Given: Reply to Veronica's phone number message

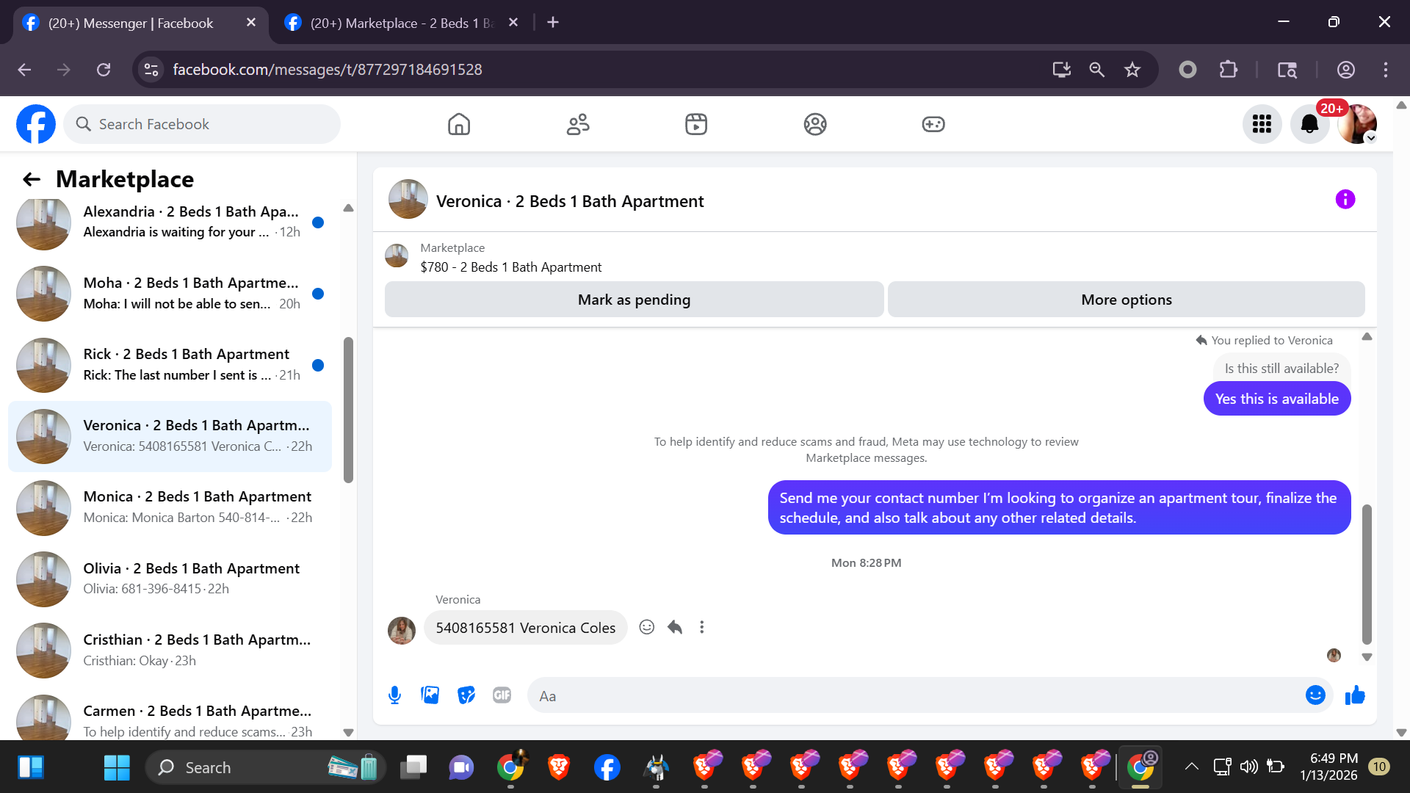Looking at the screenshot, I should tap(675, 627).
